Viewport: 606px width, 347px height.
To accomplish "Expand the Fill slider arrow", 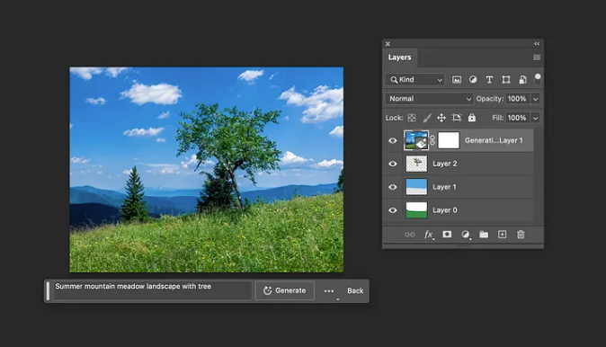I will [x=536, y=118].
